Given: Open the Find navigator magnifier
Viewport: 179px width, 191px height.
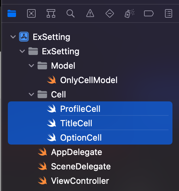Looking at the screenshot, I should (x=71, y=13).
